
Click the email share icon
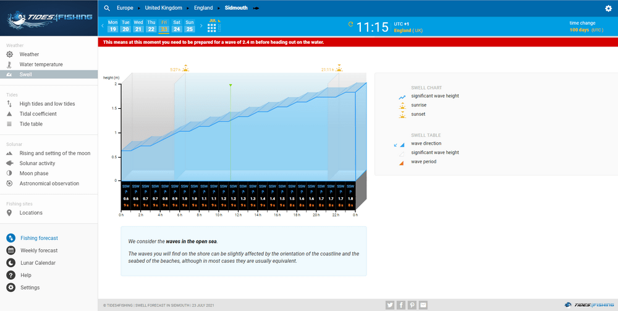pos(423,305)
